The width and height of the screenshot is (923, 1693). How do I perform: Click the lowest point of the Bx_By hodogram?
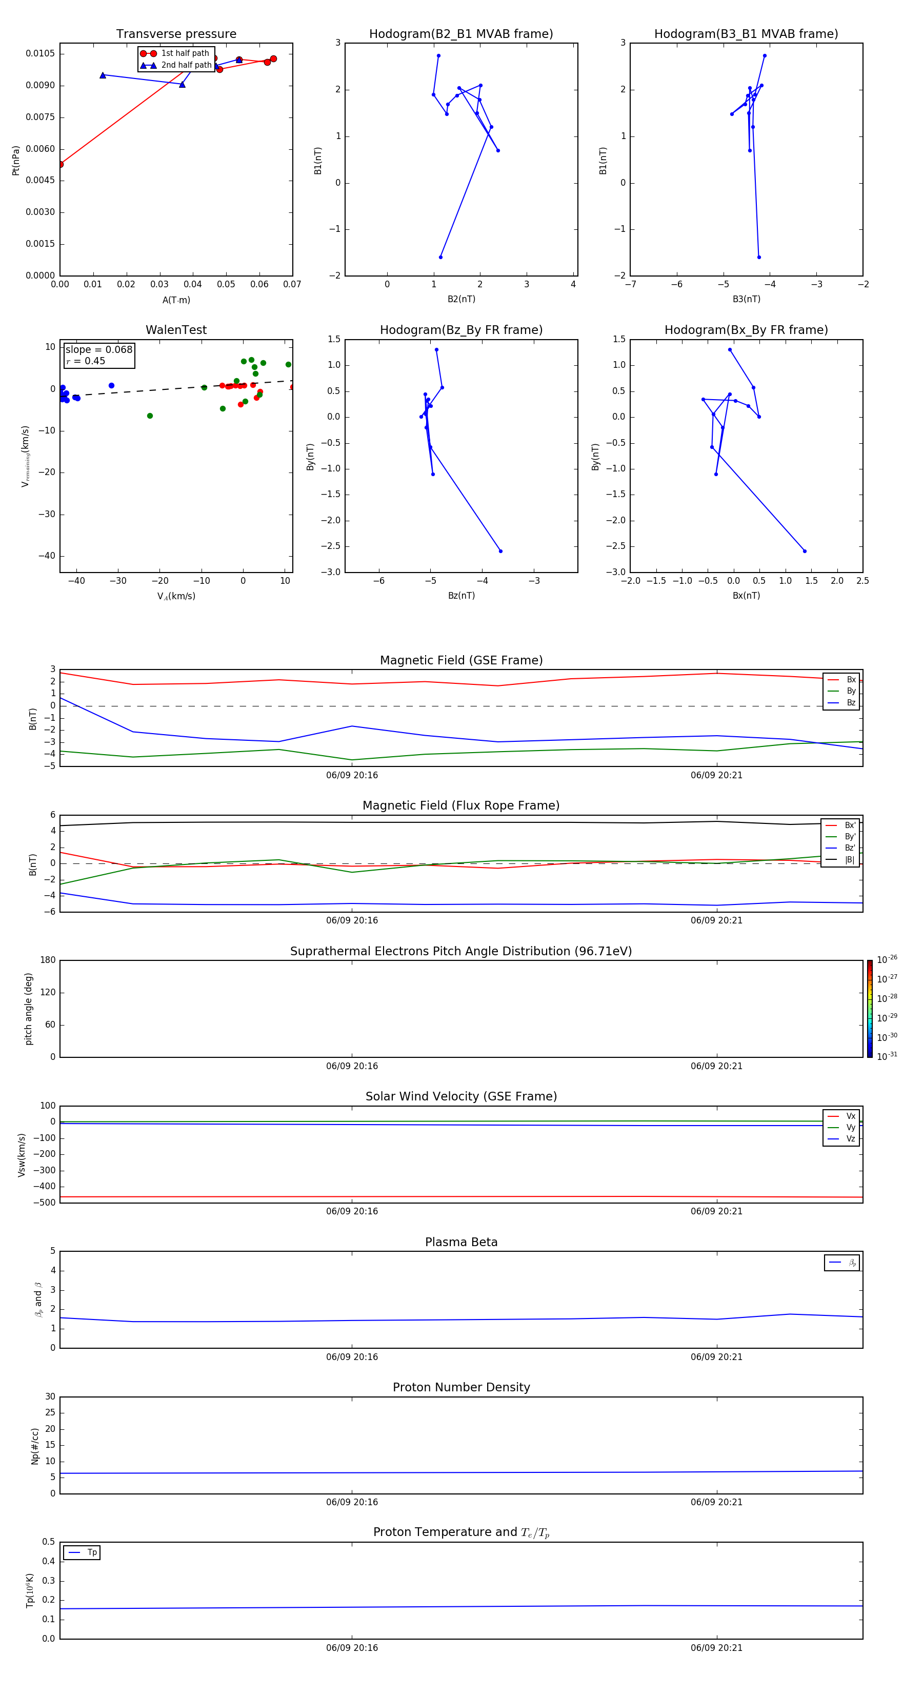coord(805,552)
